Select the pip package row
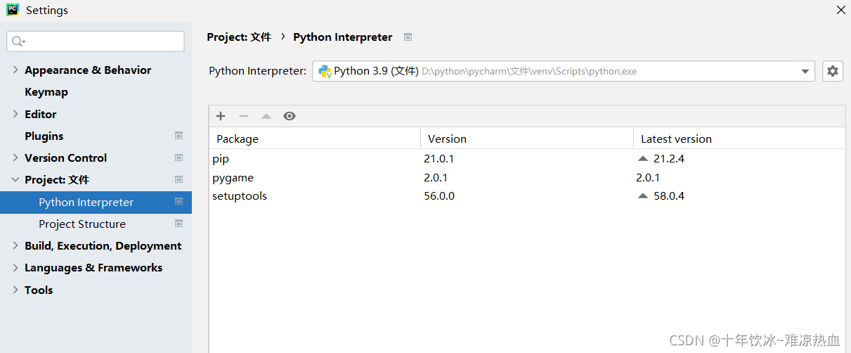This screenshot has height=353, width=851. 527,159
